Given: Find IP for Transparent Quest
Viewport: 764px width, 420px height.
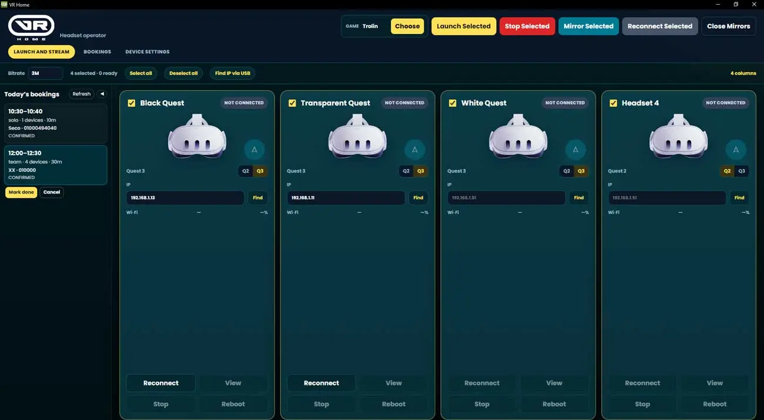Looking at the screenshot, I should 418,198.
